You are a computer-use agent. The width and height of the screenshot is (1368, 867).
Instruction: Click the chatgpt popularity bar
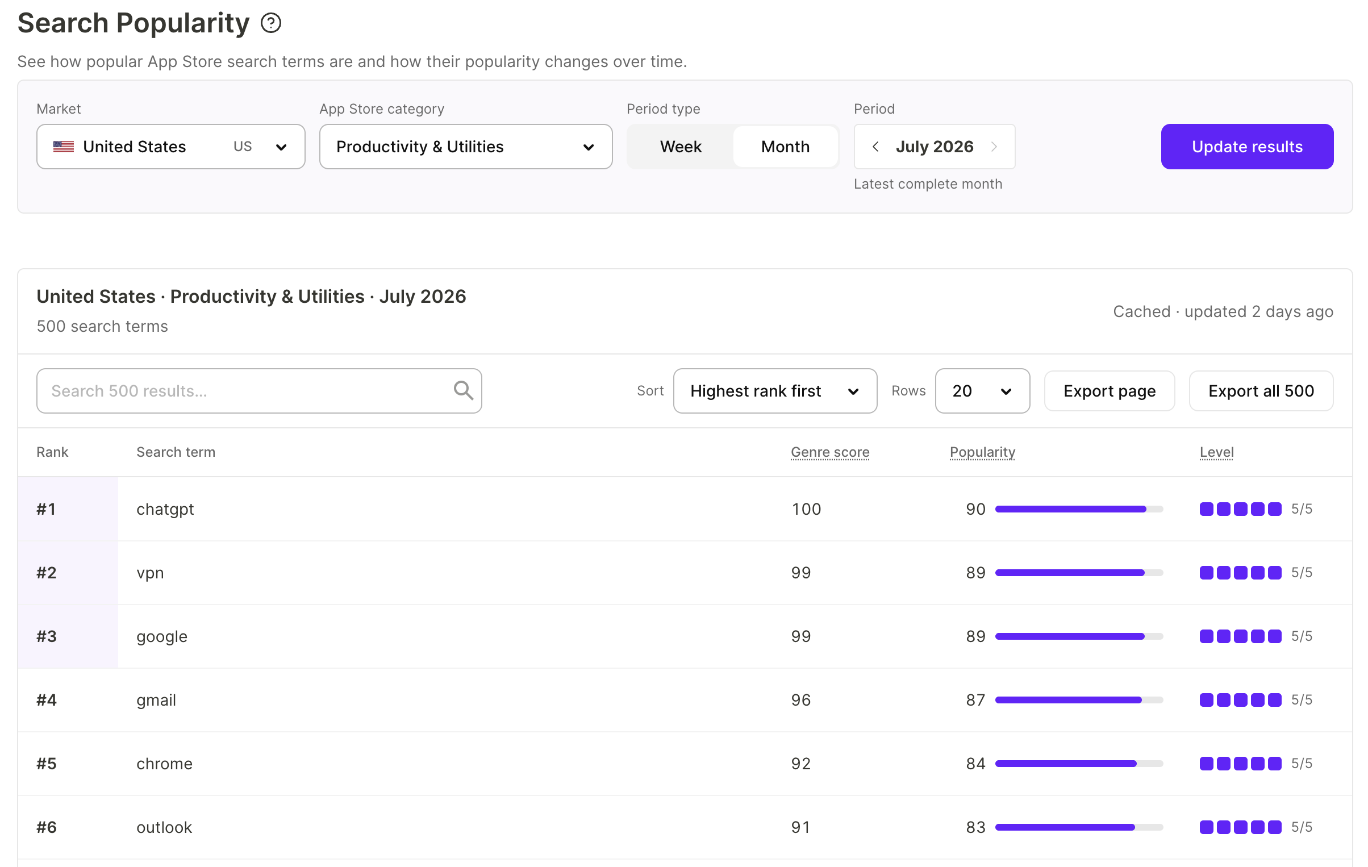[1079, 509]
